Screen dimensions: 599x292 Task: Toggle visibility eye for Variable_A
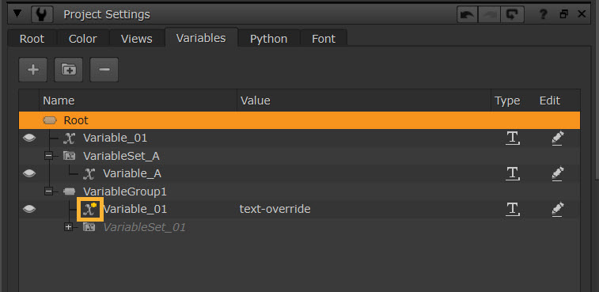click(29, 173)
